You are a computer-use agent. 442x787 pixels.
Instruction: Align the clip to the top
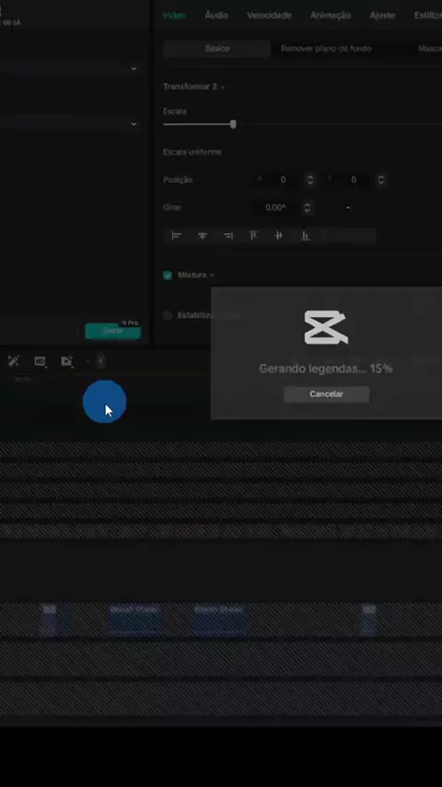tap(254, 235)
